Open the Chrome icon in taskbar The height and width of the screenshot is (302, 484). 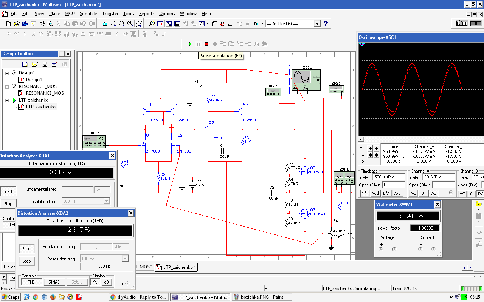[35, 297]
